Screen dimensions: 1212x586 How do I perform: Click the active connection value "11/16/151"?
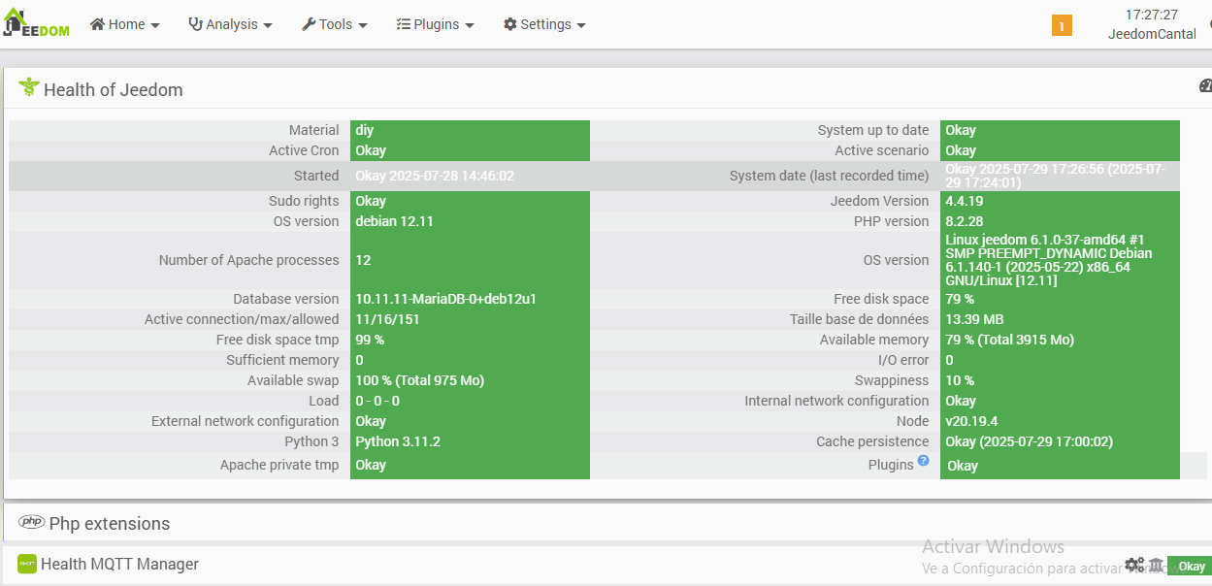coord(387,319)
